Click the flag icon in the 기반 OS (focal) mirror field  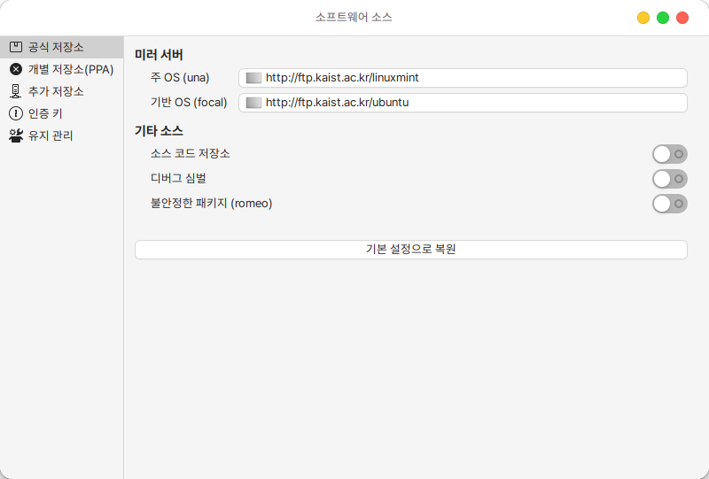[253, 103]
